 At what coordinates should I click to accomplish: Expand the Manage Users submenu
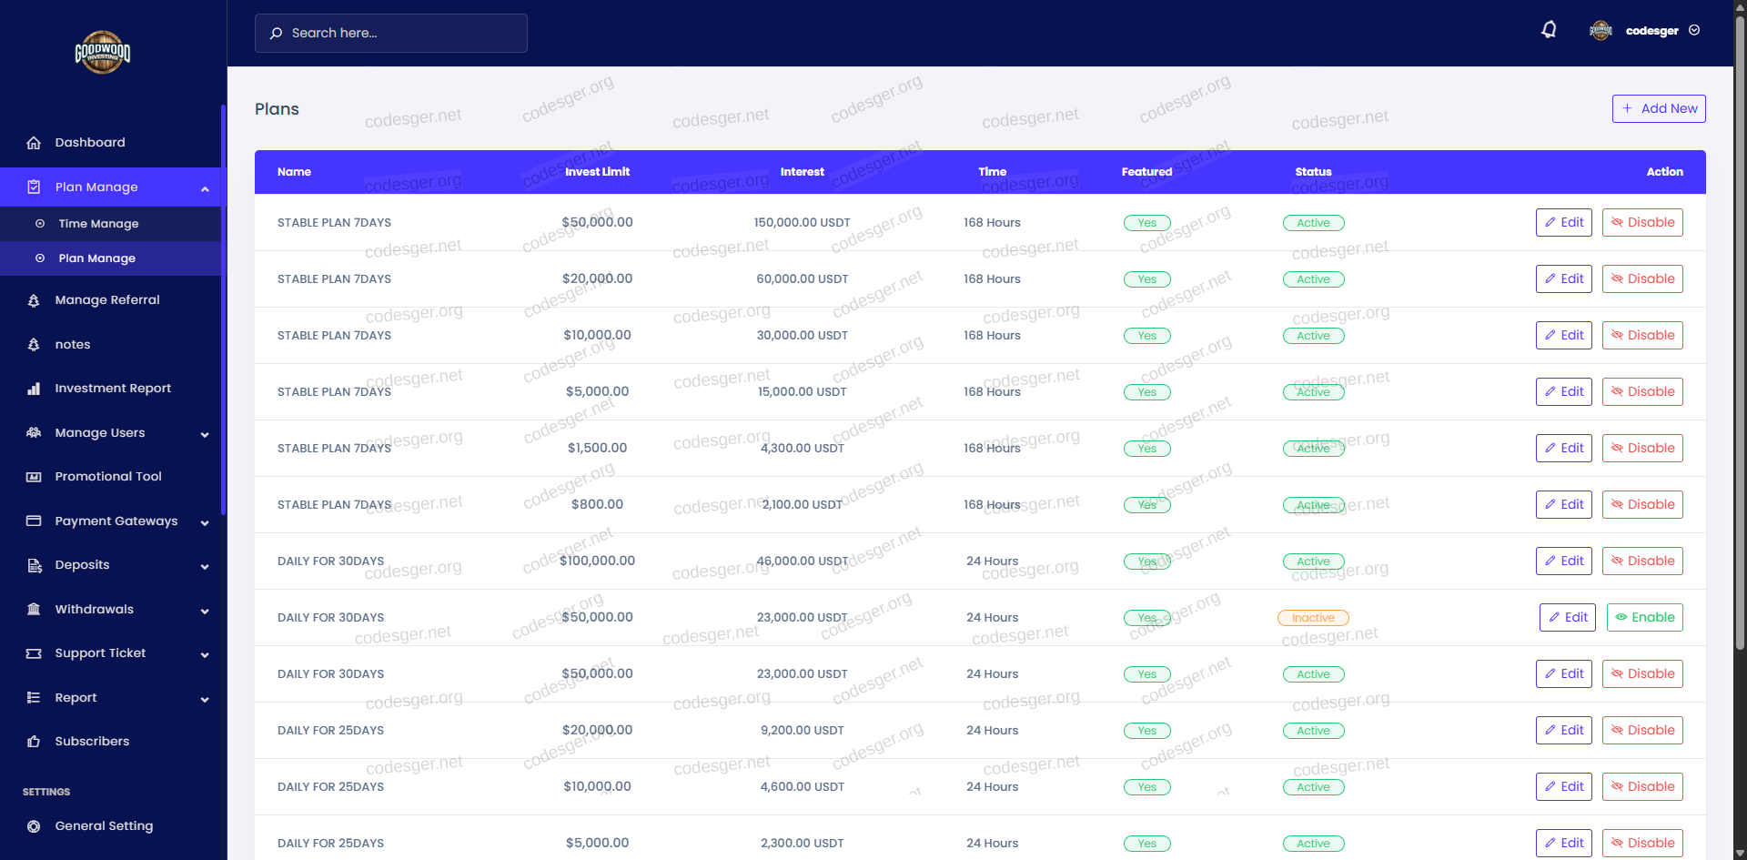tap(205, 434)
